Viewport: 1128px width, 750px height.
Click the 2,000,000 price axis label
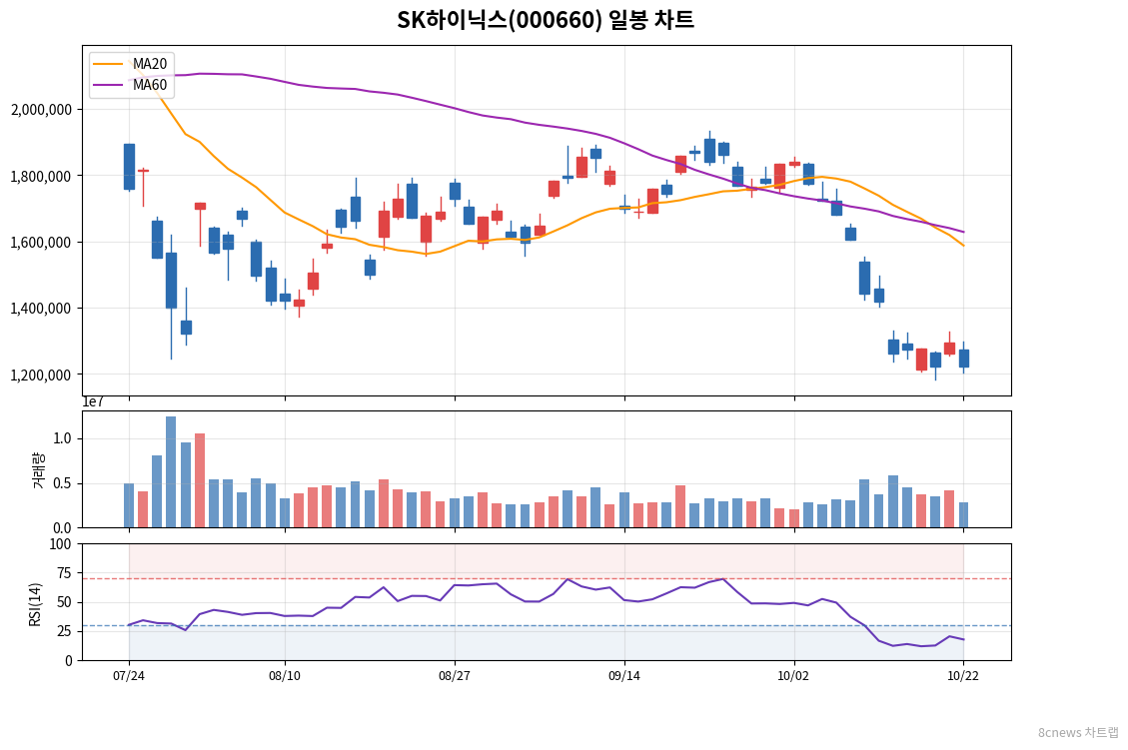pyautogui.click(x=42, y=109)
